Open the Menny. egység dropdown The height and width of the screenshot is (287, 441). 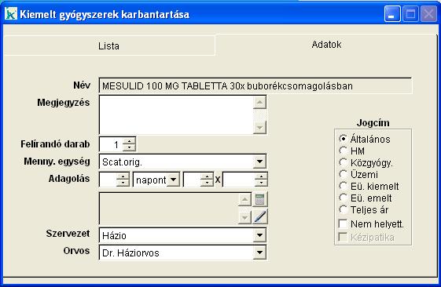pyautogui.click(x=259, y=162)
